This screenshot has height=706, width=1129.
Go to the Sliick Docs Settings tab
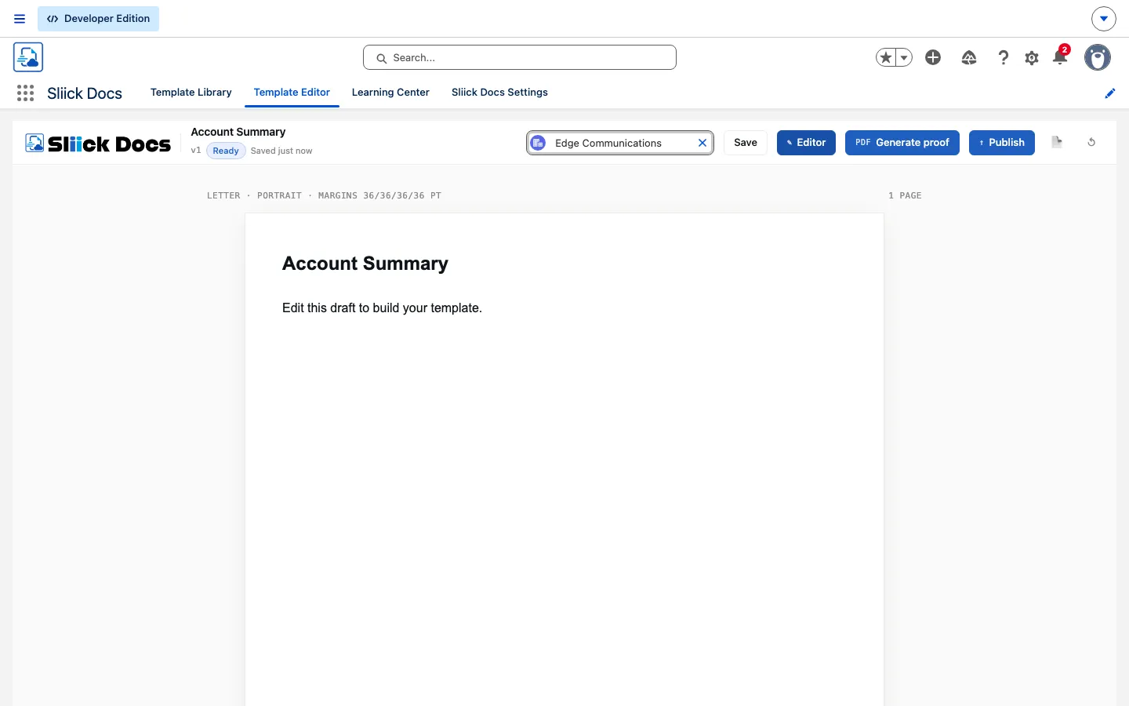click(499, 93)
